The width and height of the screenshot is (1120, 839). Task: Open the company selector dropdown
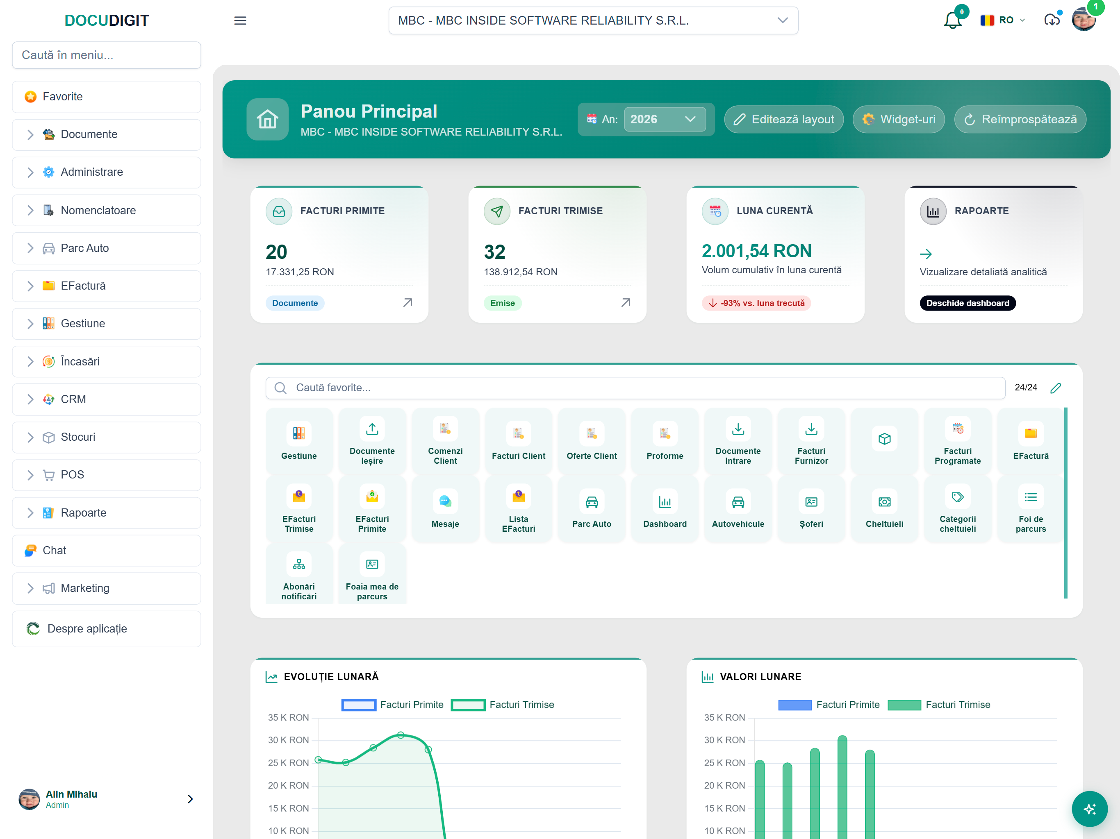click(x=593, y=20)
